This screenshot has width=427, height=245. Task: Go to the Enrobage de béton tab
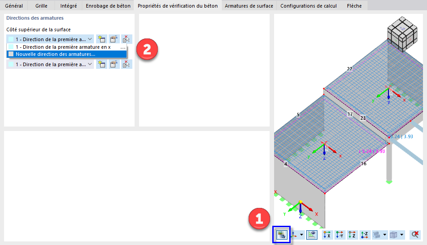pos(108,6)
